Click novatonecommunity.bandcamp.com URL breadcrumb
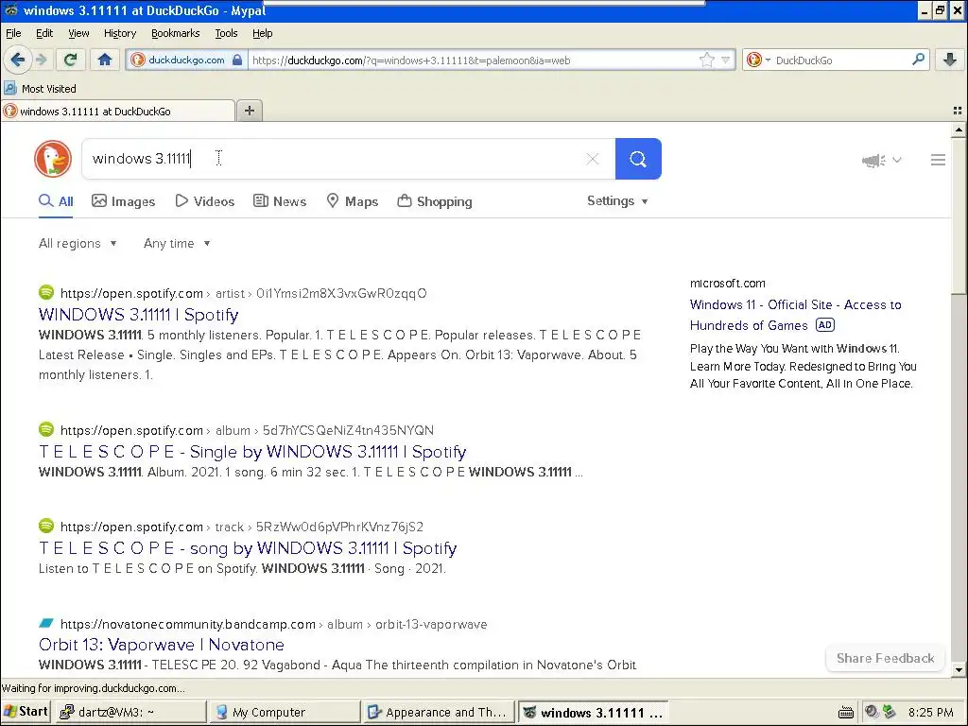Screen dimensions: 968x726 [273, 624]
